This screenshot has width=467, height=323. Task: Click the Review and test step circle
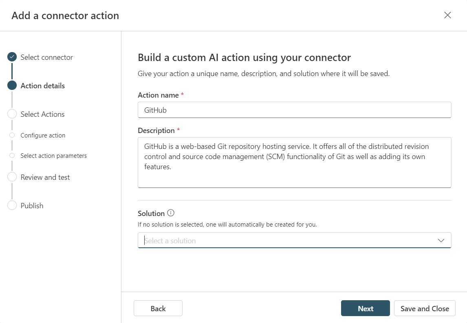[12, 177]
